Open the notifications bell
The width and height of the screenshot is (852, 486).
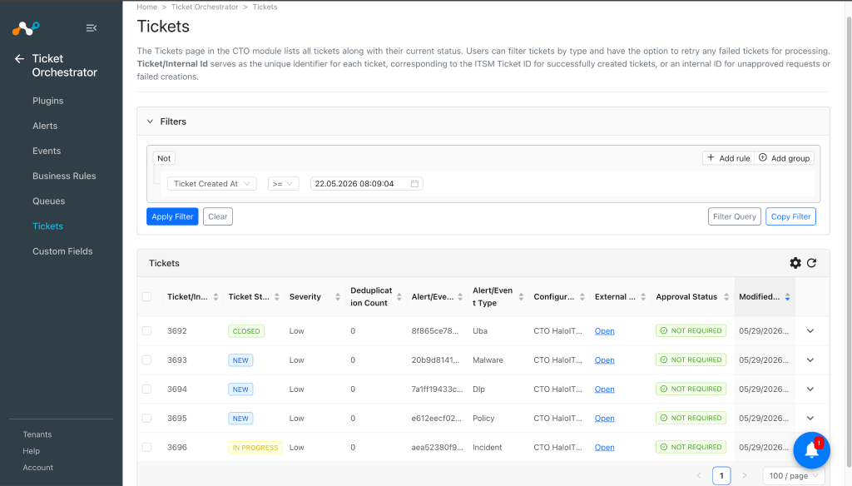pyautogui.click(x=812, y=450)
